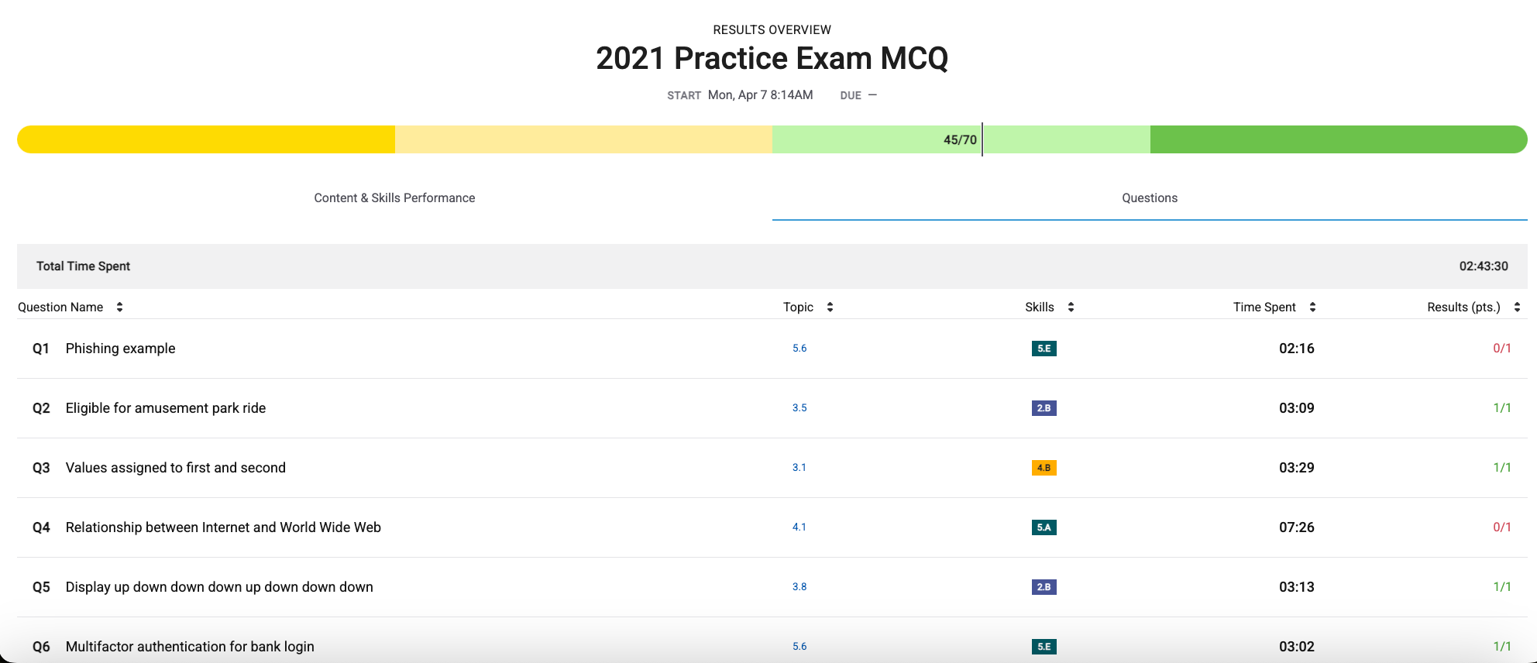Sort by Question Name arrows icon
The image size is (1537, 663).
click(119, 307)
